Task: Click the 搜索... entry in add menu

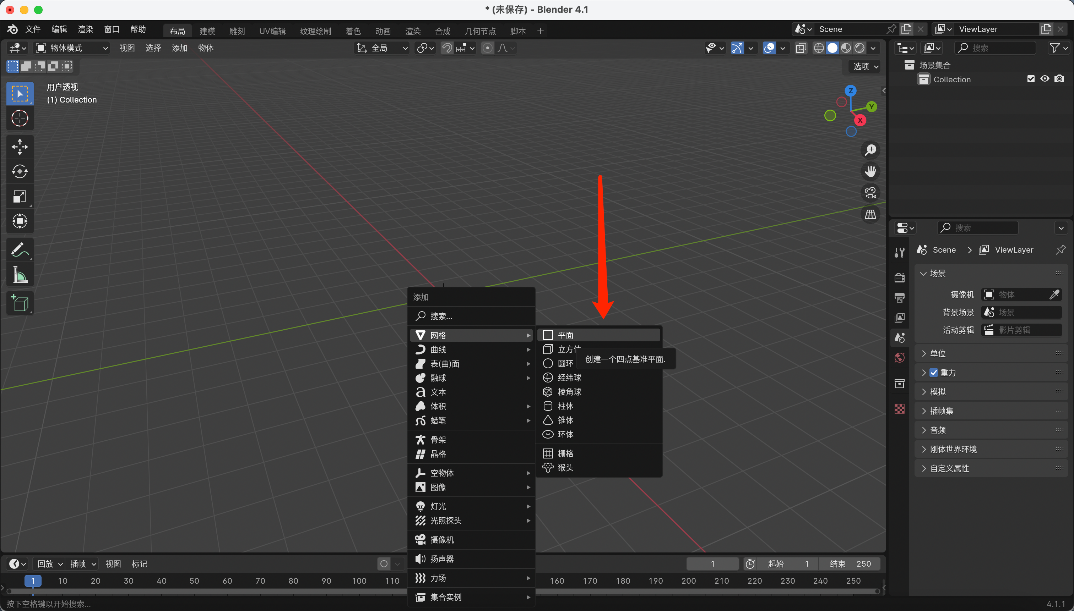Action: tap(441, 316)
